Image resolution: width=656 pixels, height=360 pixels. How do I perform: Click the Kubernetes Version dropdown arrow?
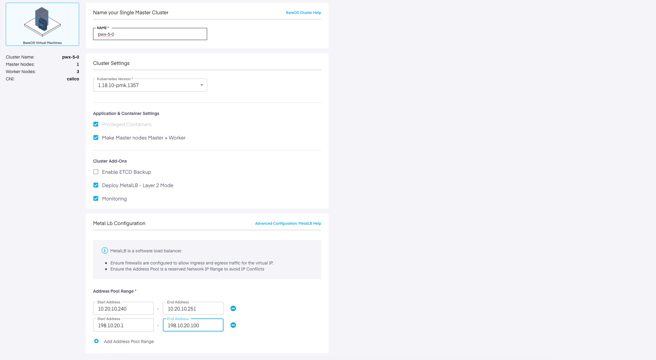pos(201,85)
